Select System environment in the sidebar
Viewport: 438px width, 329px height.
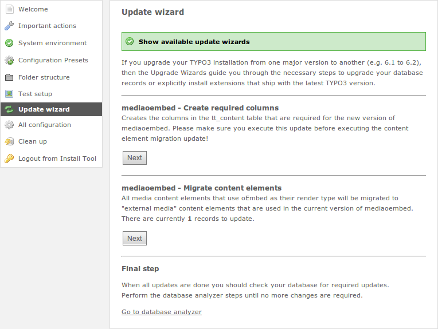click(51, 43)
